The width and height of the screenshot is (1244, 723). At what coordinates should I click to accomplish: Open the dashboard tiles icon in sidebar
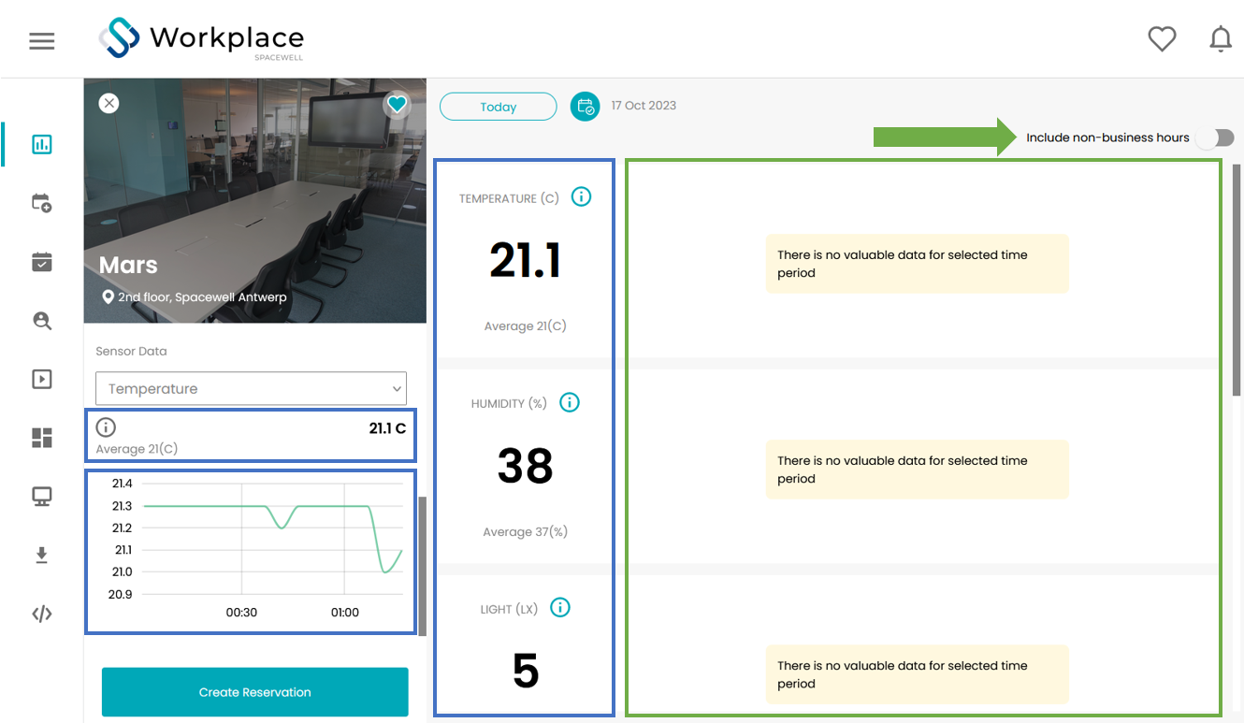[42, 438]
